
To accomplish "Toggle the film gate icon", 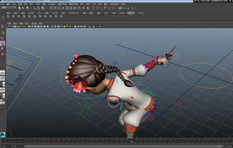I will (32, 27).
